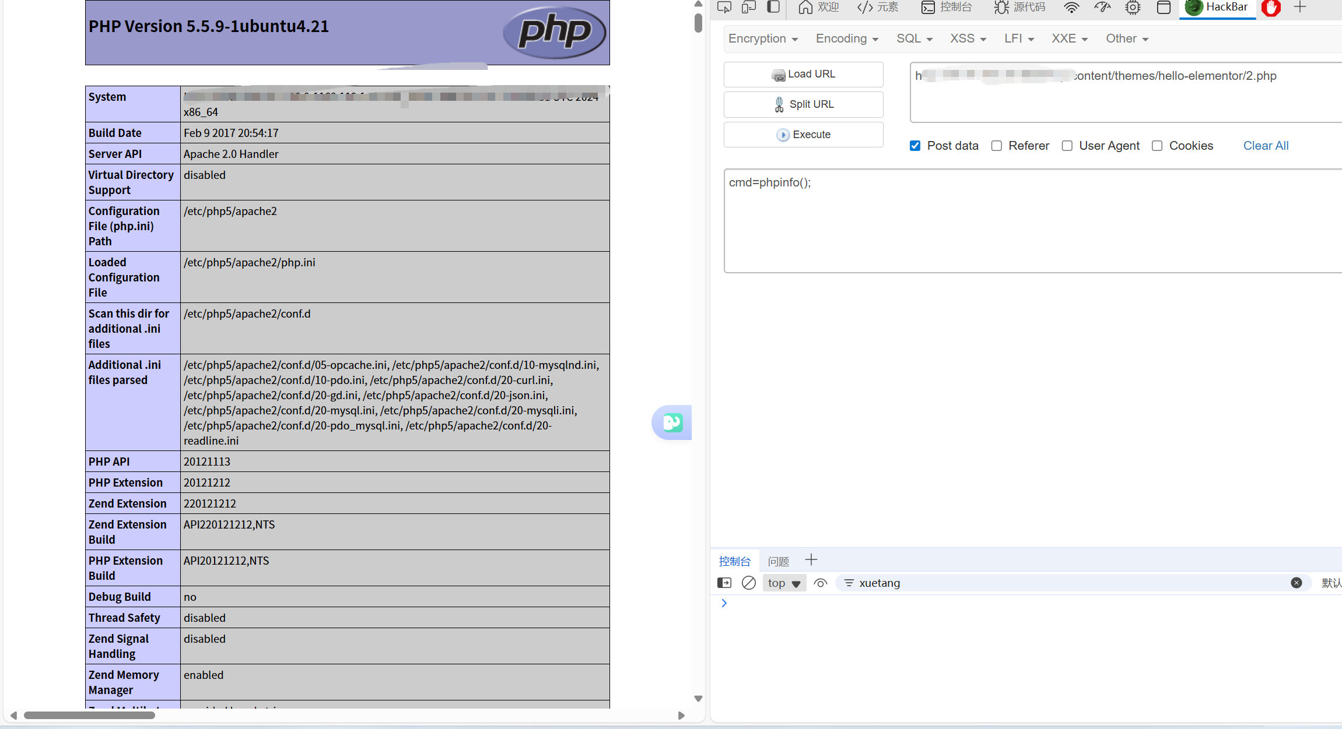This screenshot has height=729, width=1342.
Task: Click the Zend Memory Manager enabled value
Action: click(204, 675)
